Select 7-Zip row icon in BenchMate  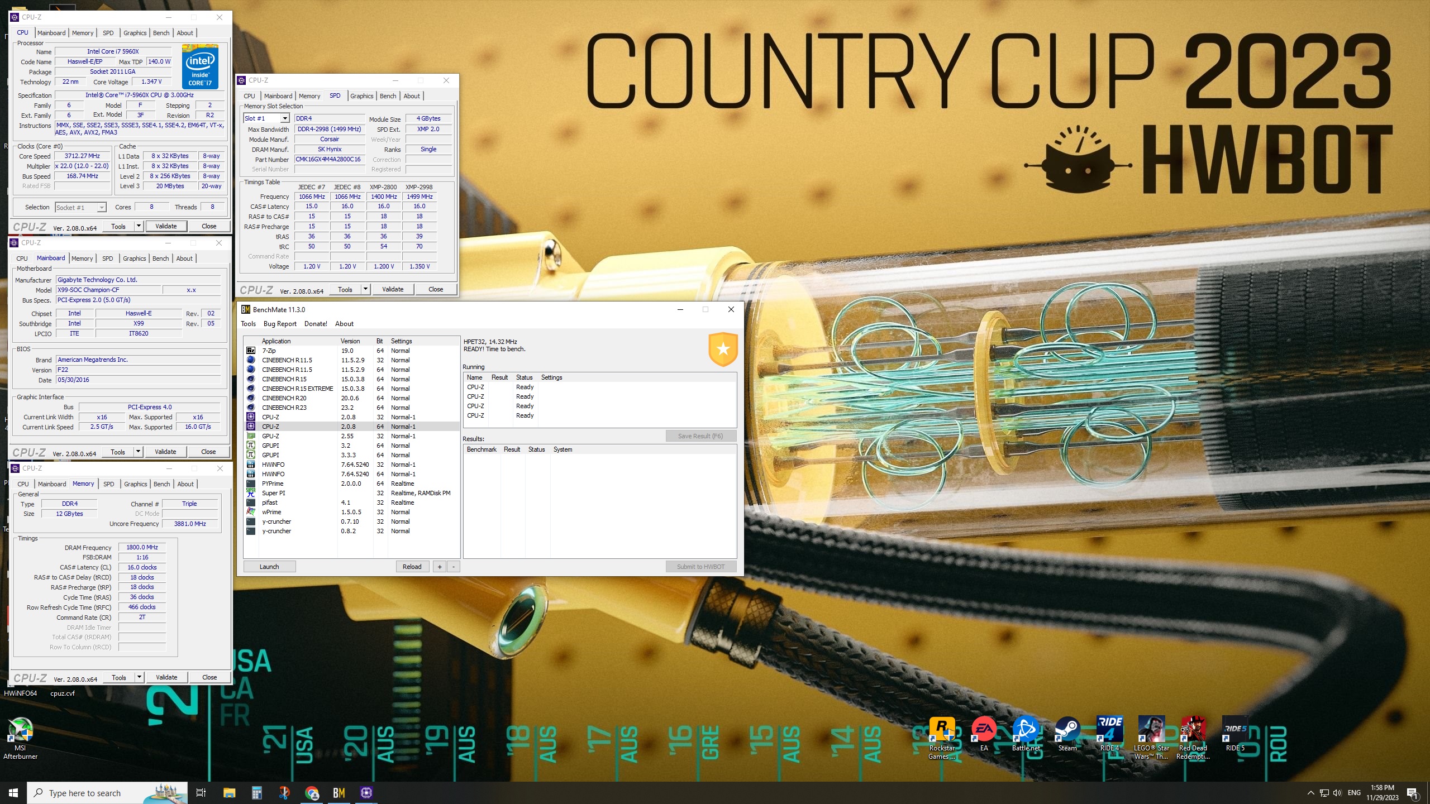tap(251, 351)
